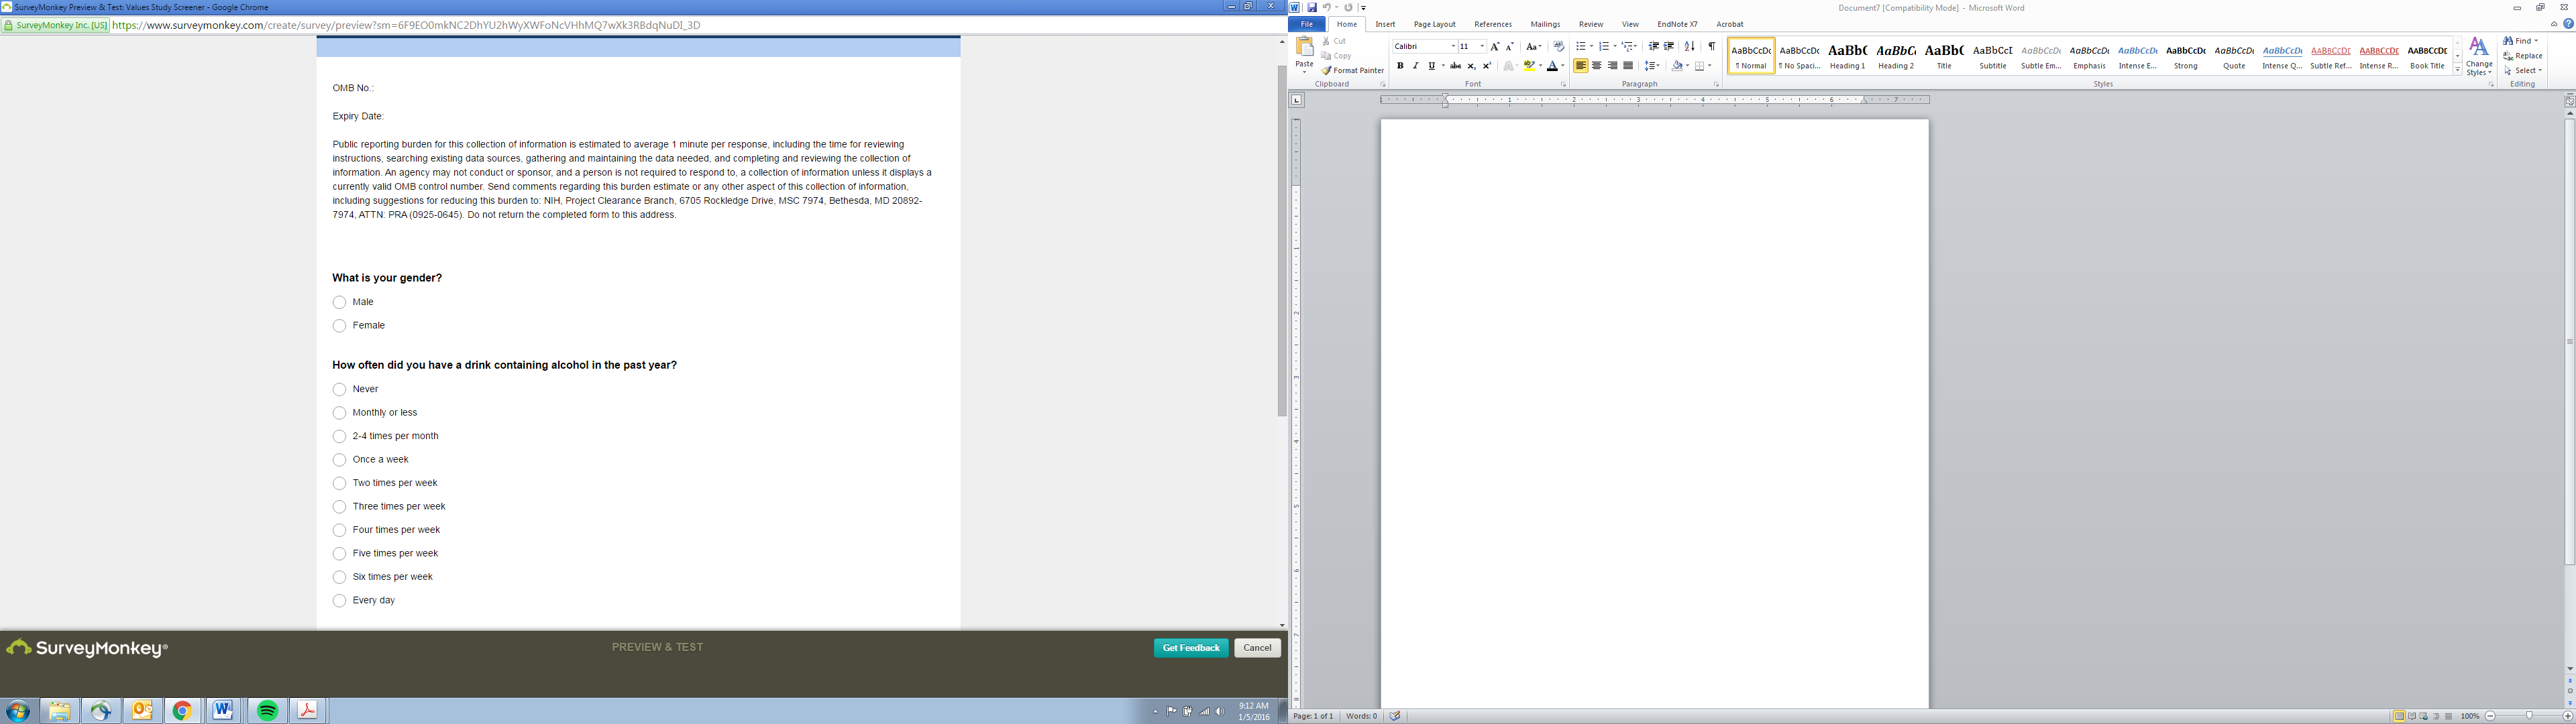The width and height of the screenshot is (2576, 724).
Task: Choose the Never alcohol frequency option
Action: point(340,389)
